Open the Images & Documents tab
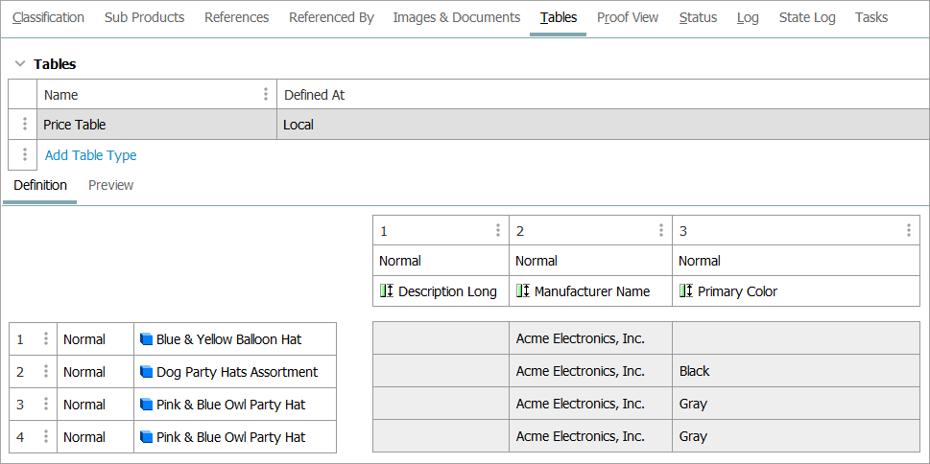The width and height of the screenshot is (930, 464). (x=457, y=17)
